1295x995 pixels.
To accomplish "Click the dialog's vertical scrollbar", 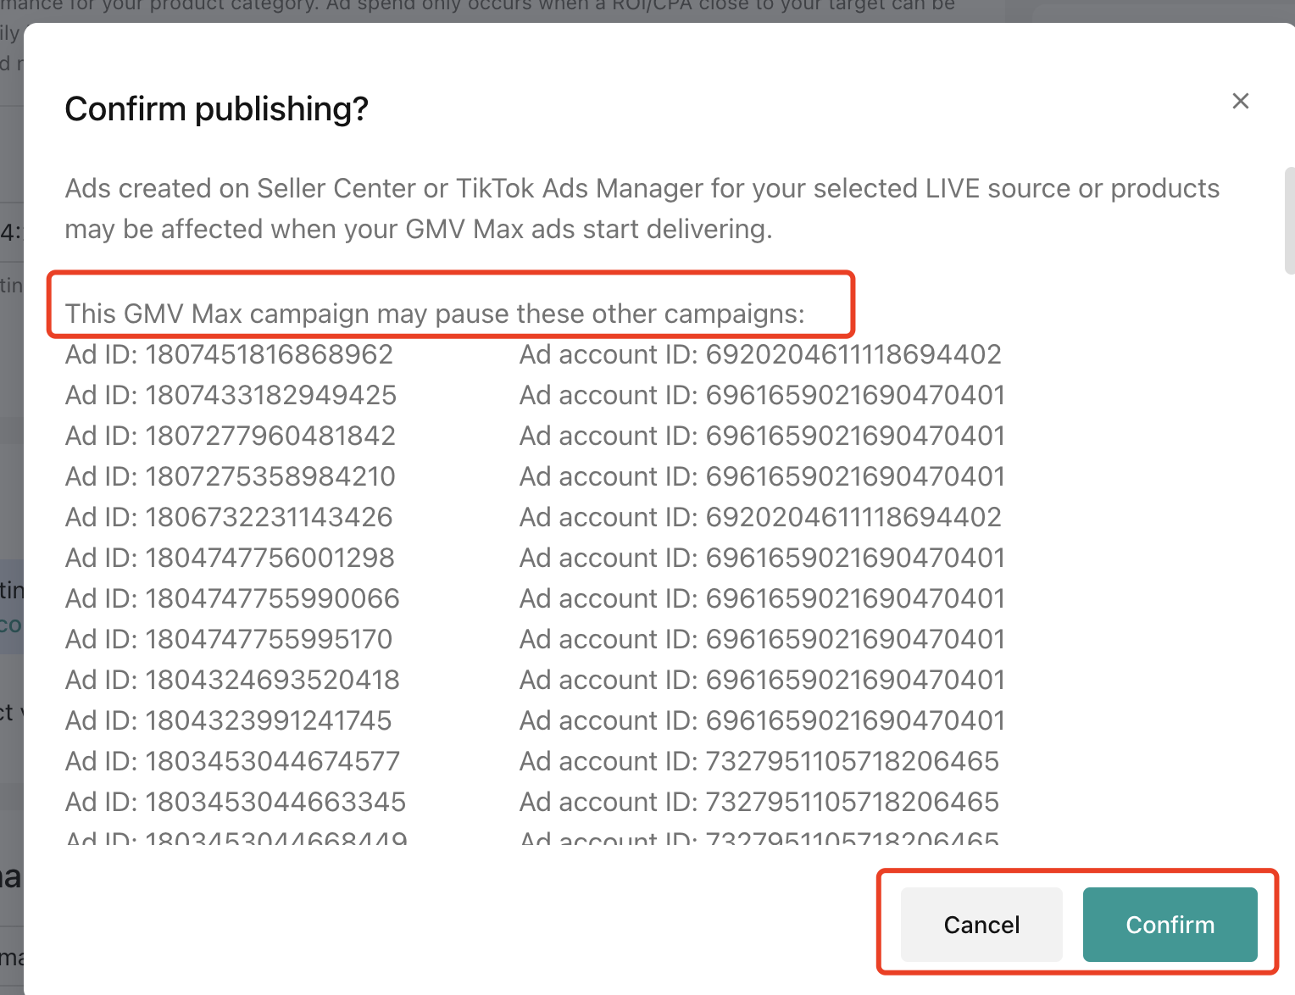I will [x=1289, y=221].
